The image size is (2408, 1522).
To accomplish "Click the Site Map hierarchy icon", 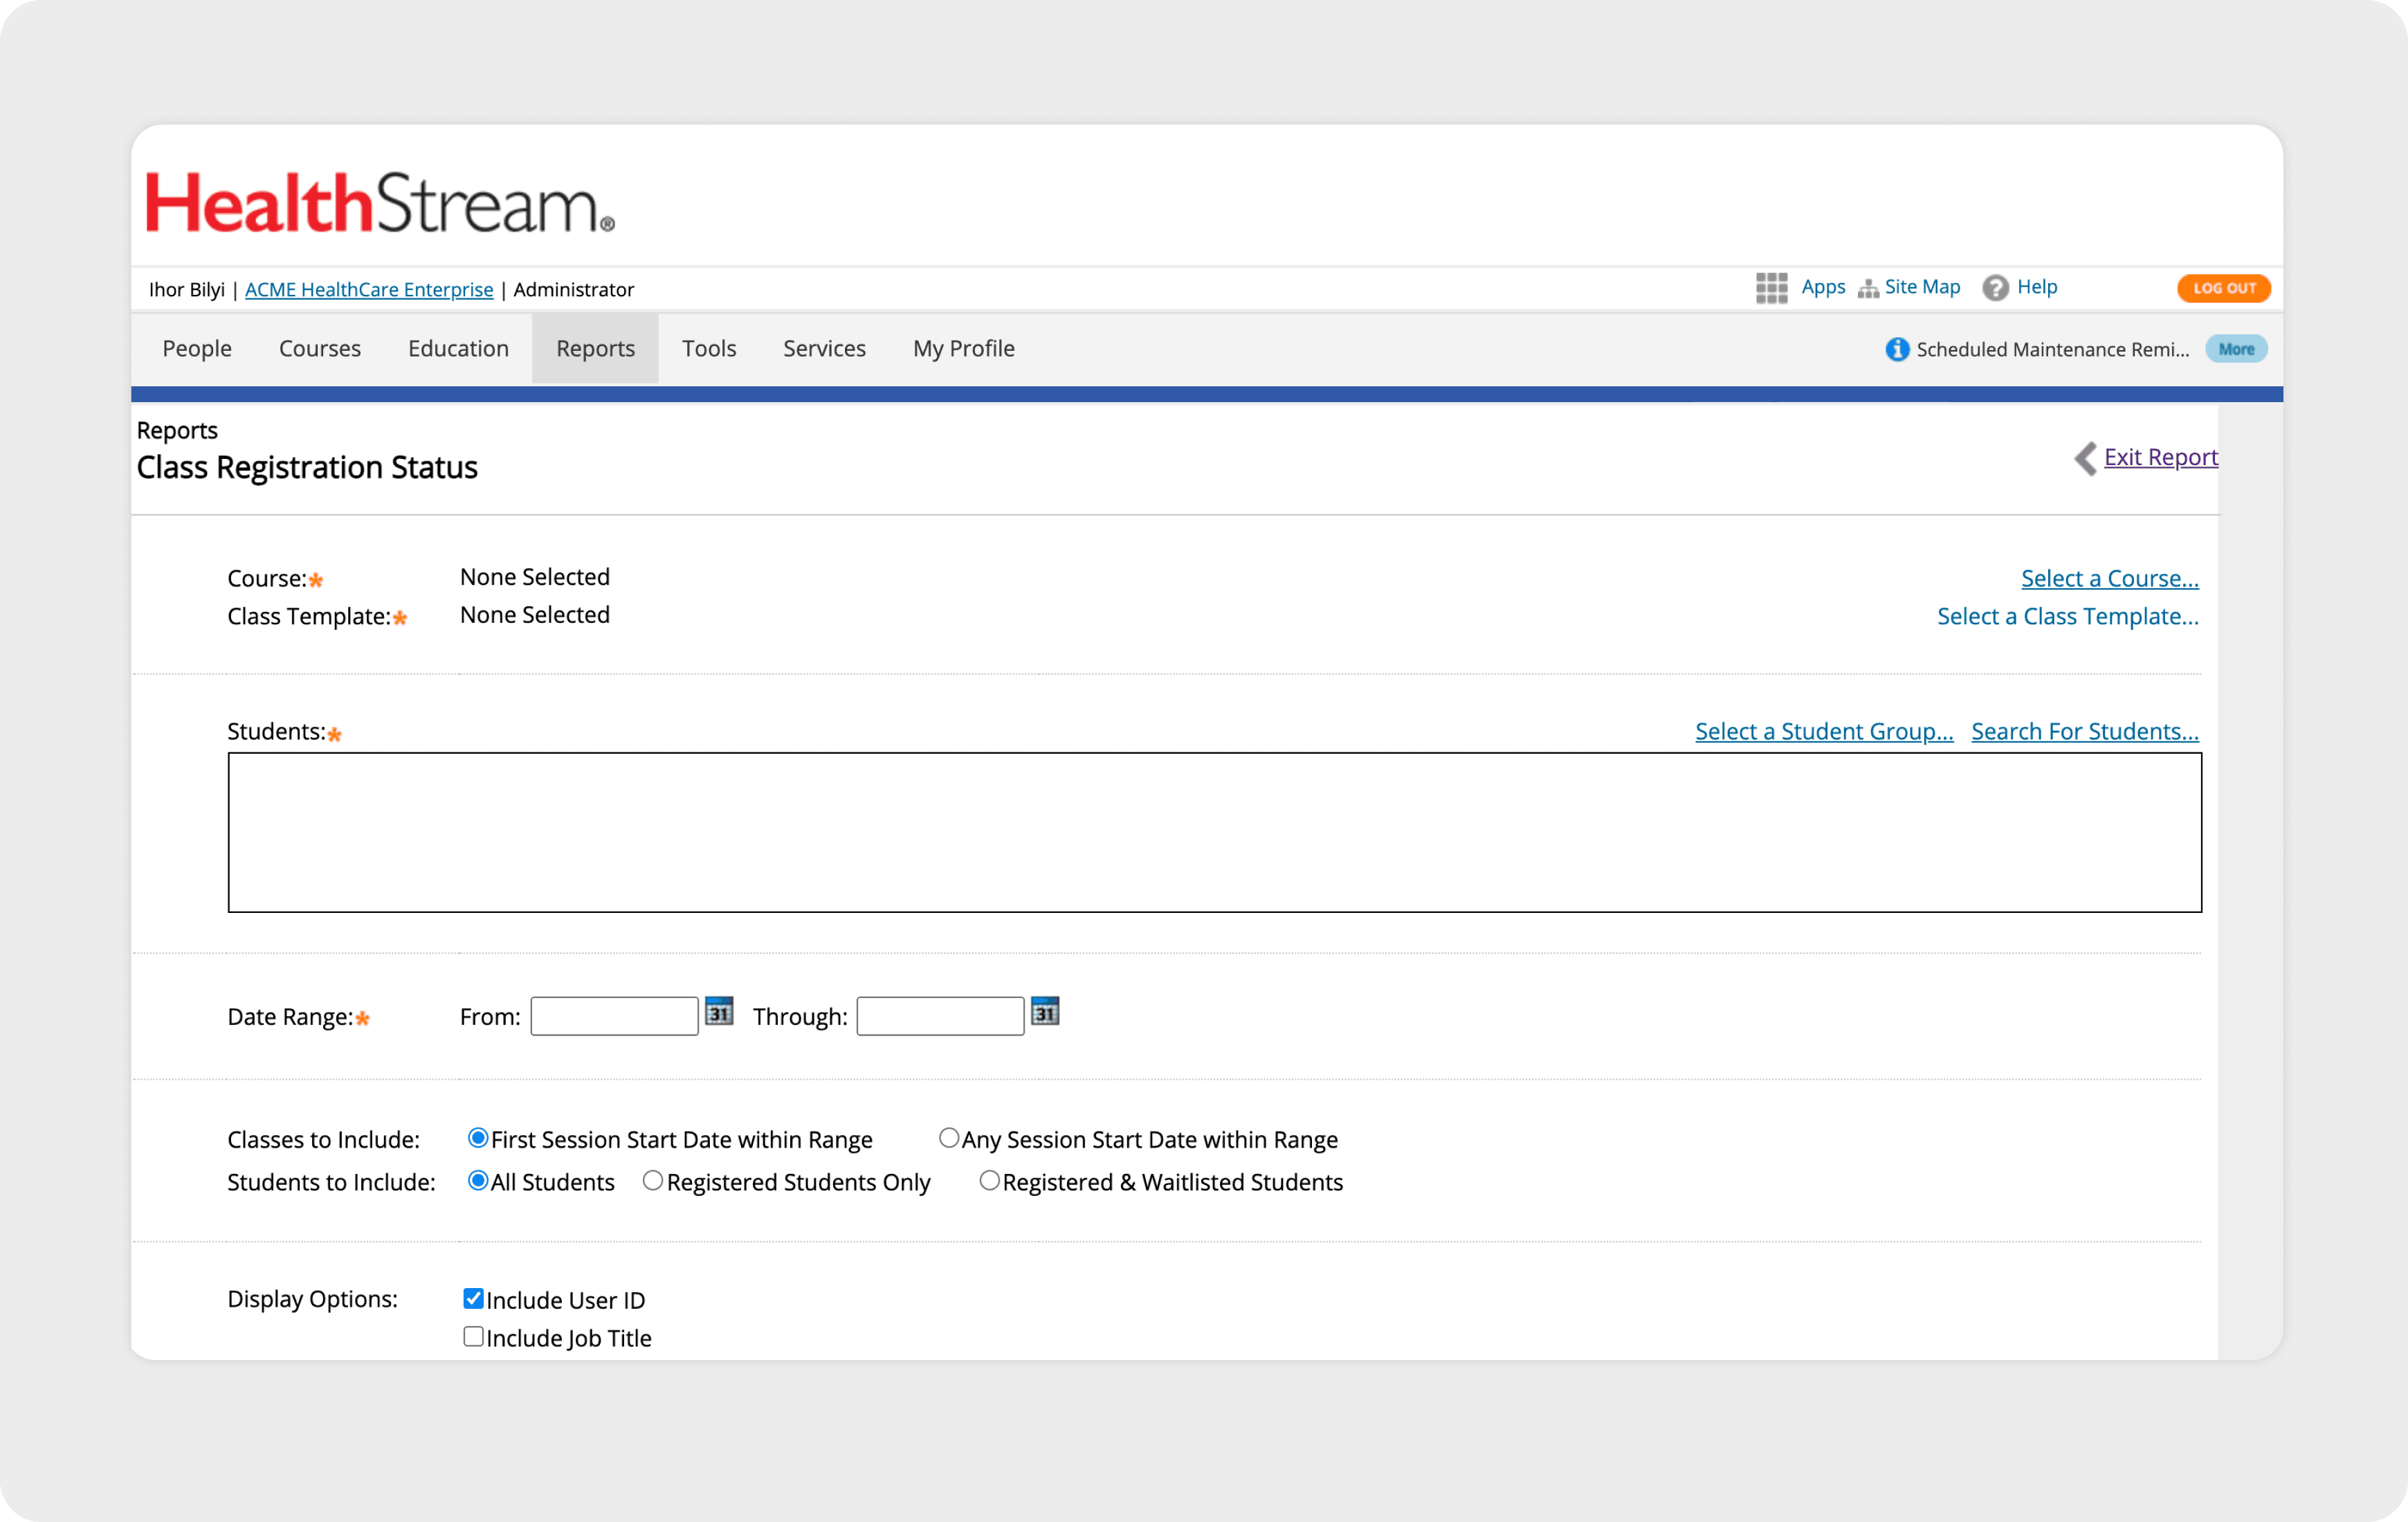I will click(x=1867, y=289).
